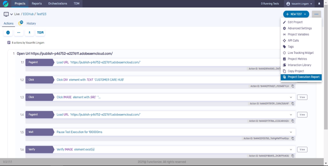Click the NEW TEST button

(296, 14)
